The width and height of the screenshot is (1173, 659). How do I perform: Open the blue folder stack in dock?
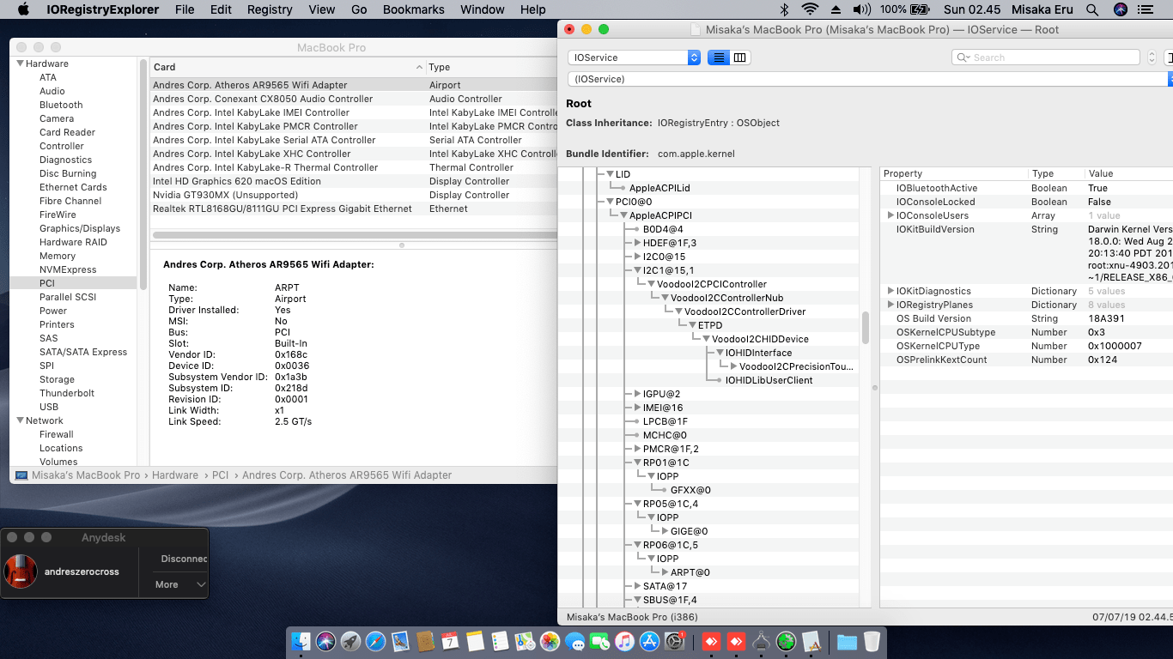click(x=847, y=642)
